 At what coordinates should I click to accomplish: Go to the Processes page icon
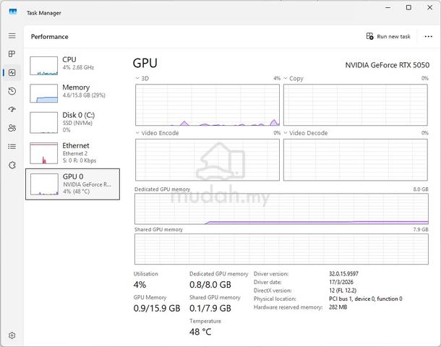coord(12,54)
